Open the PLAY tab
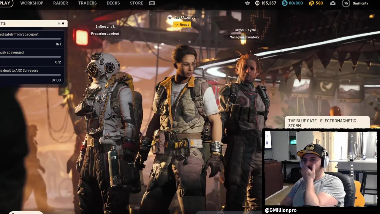 point(5,3)
